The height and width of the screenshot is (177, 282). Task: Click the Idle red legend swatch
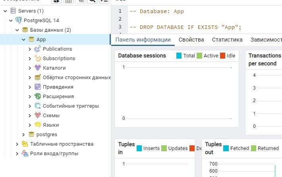point(223,55)
